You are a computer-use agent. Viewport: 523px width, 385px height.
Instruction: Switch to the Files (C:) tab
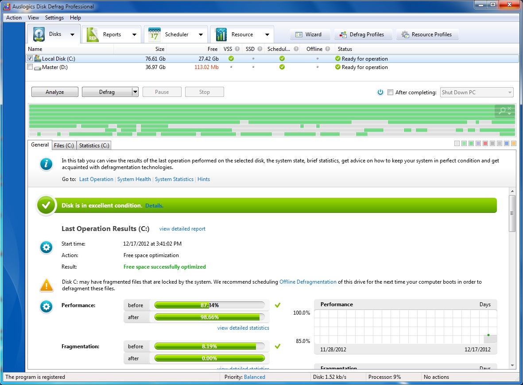click(x=64, y=145)
